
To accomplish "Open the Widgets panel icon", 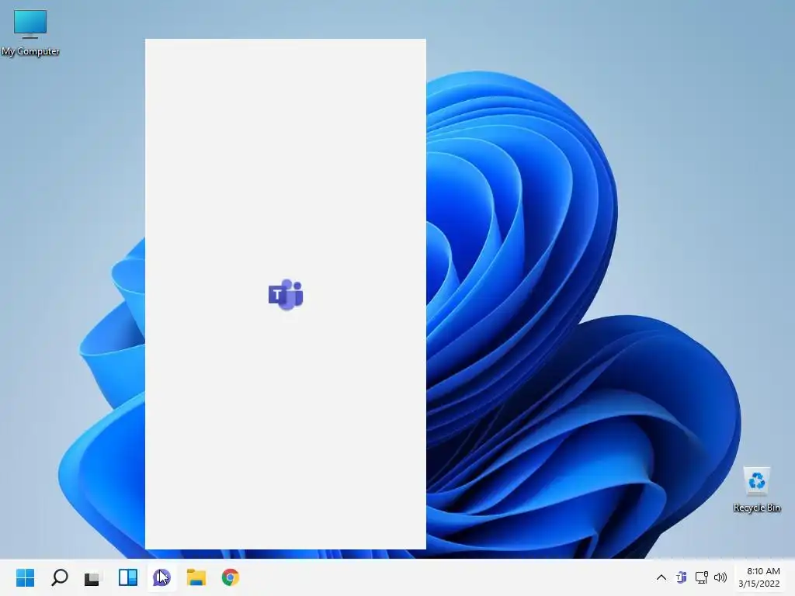I will 128,577.
